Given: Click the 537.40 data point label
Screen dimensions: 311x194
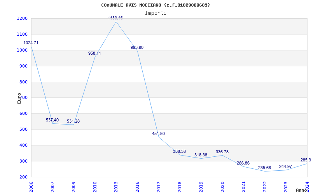Looking at the screenshot, I should pos(52,120).
